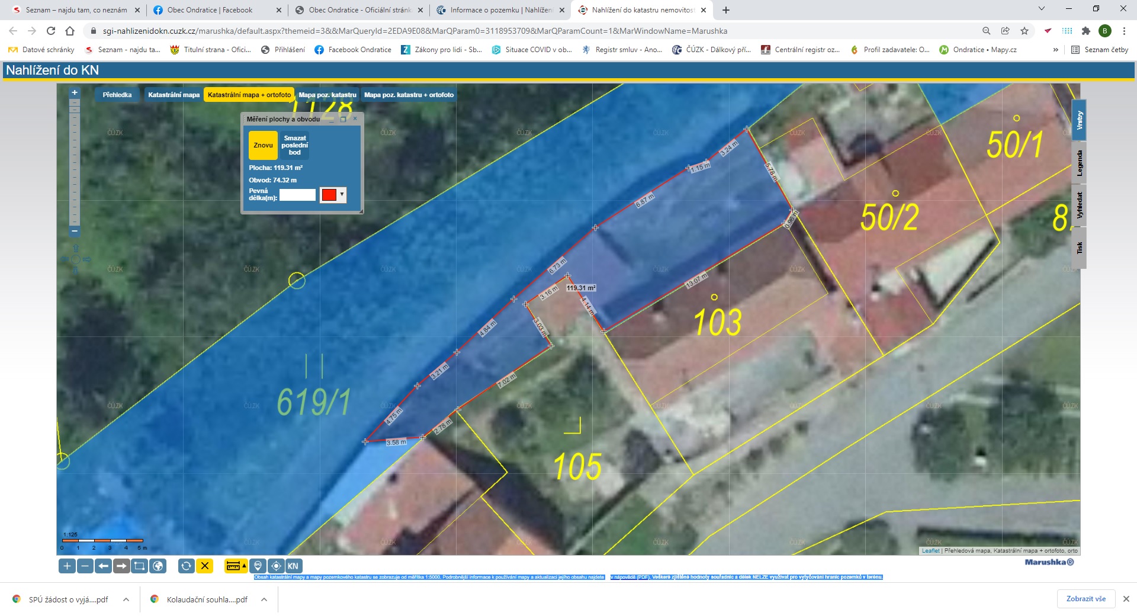1137x616 pixels.
Task: Select the zoom-to-rectangle tool
Action: pyautogui.click(x=140, y=566)
